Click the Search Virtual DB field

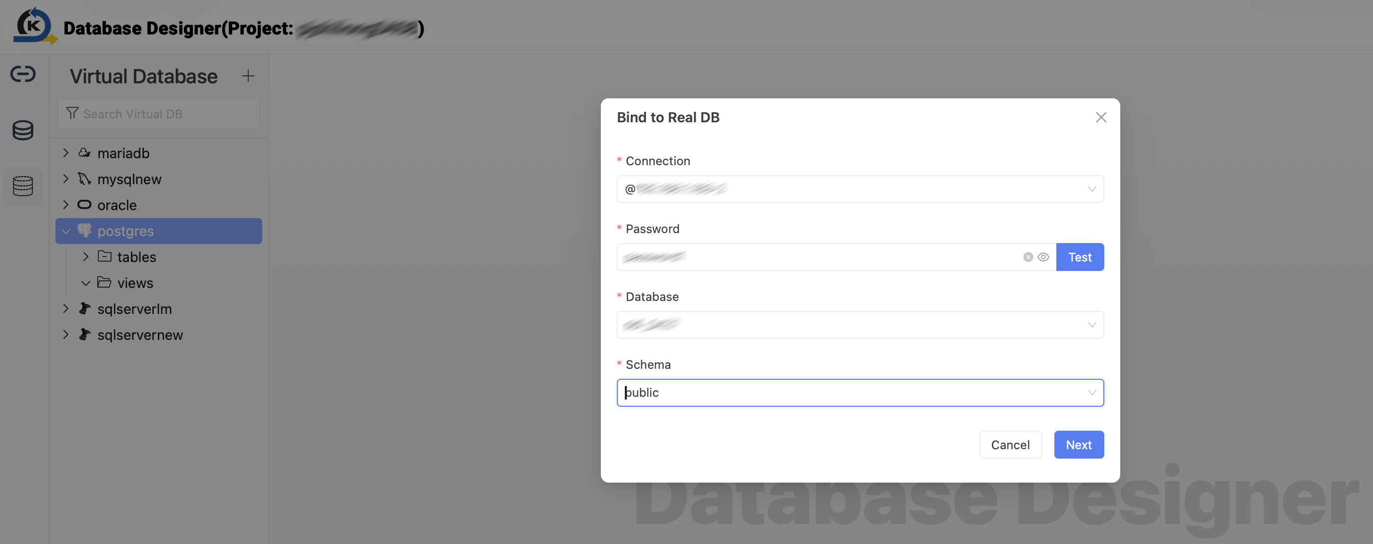[158, 113]
